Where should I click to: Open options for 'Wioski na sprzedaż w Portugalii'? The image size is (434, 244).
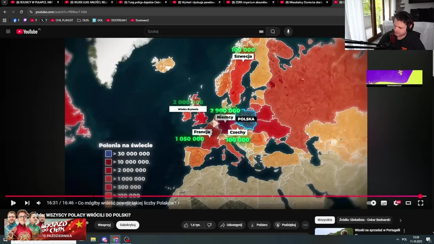404,231
